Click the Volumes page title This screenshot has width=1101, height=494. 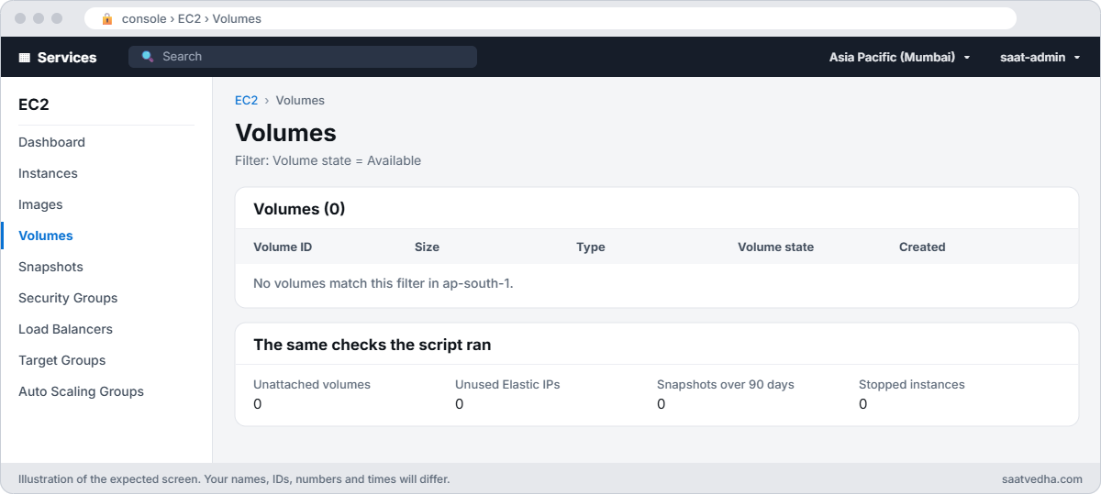(285, 133)
